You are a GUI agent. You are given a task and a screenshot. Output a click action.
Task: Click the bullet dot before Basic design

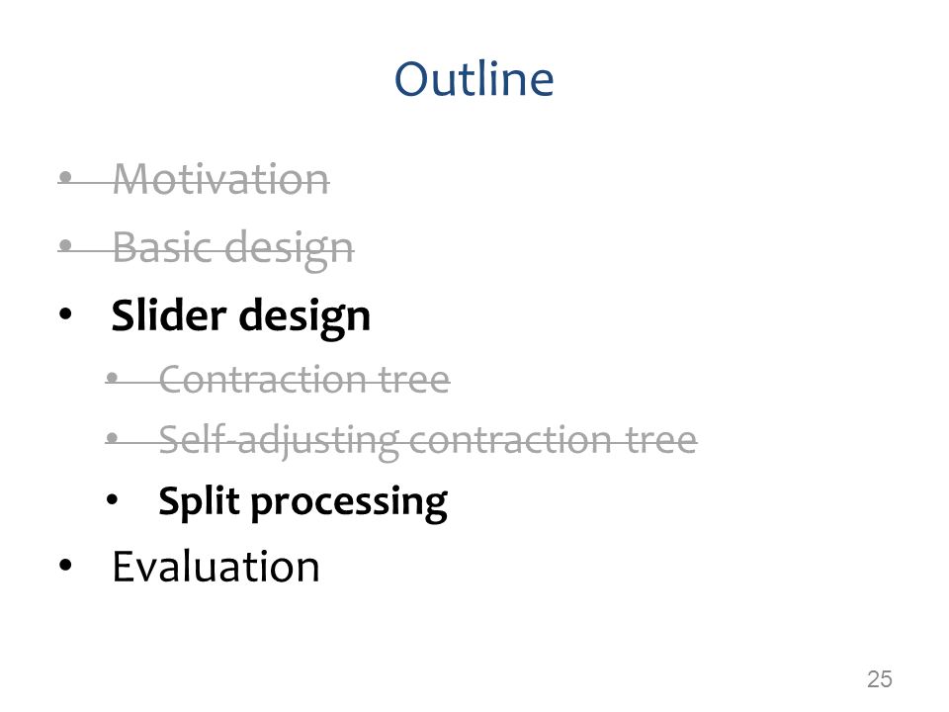pos(66,245)
